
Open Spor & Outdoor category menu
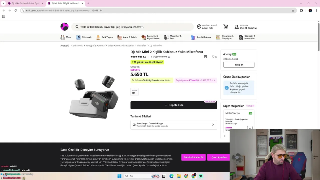(x=201, y=37)
